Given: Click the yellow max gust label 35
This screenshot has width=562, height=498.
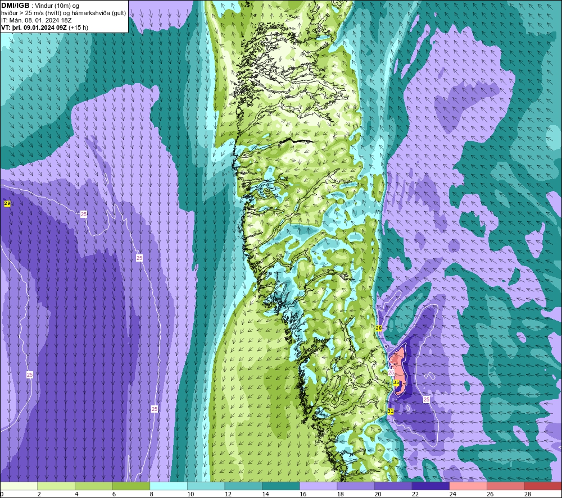Looking at the screenshot, I should 396,382.
